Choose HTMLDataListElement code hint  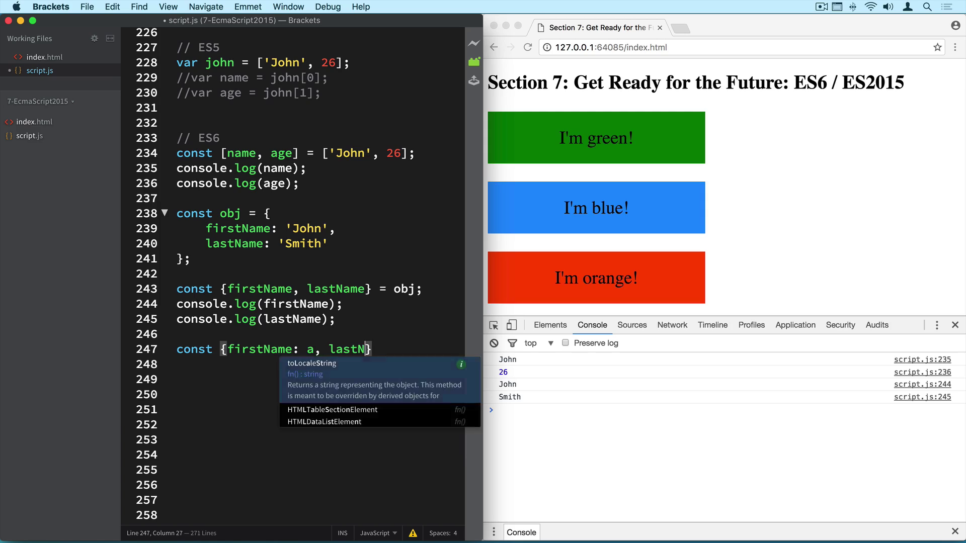(380, 422)
